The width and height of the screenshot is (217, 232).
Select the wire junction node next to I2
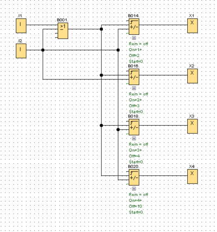(x=43, y=50)
